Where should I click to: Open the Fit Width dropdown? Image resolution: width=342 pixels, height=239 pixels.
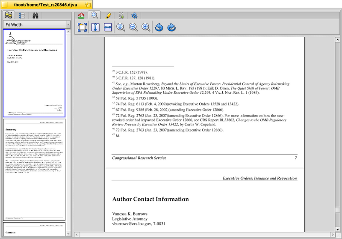click(x=37, y=25)
